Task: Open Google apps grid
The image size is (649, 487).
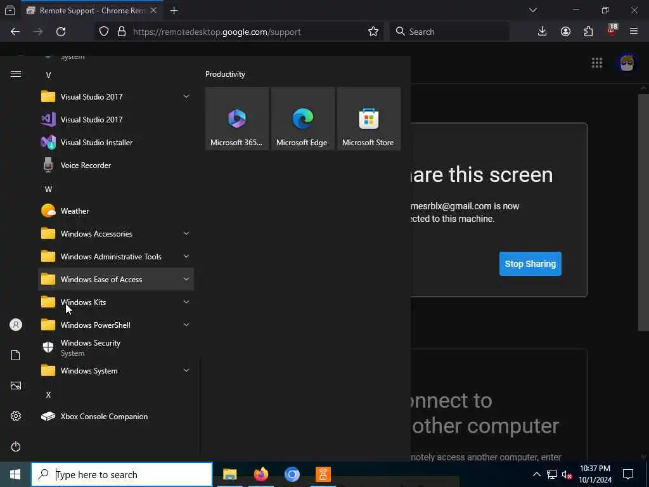Action: [x=597, y=63]
